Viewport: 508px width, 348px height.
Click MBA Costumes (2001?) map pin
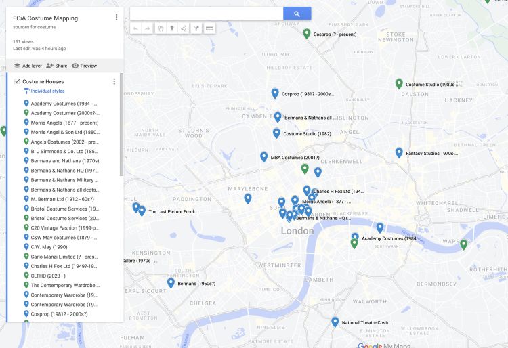(263, 156)
